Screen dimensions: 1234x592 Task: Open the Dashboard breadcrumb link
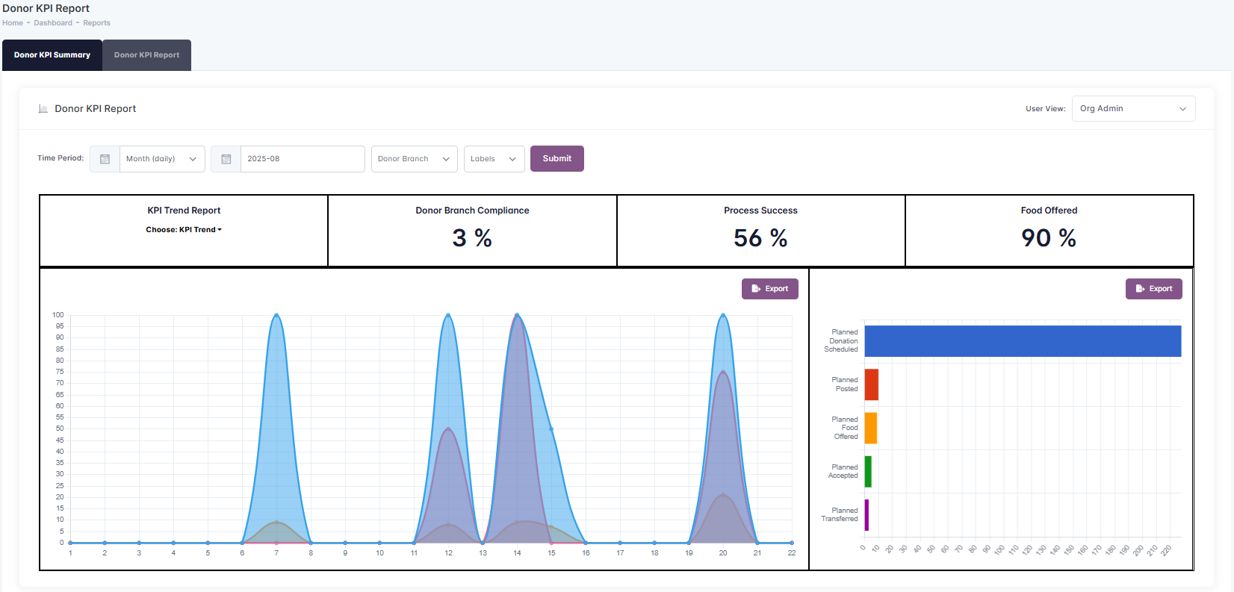53,23
